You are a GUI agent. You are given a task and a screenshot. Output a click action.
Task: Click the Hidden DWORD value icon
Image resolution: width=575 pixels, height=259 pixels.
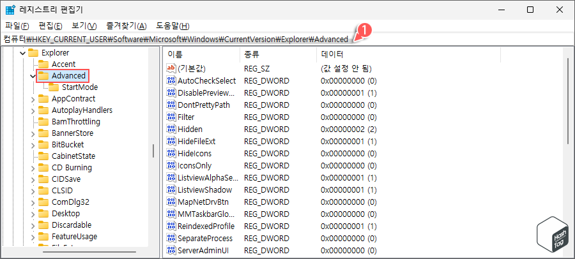click(171, 129)
